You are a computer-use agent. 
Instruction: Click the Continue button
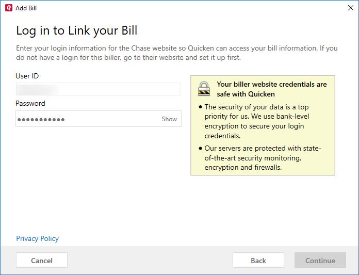(x=320, y=261)
